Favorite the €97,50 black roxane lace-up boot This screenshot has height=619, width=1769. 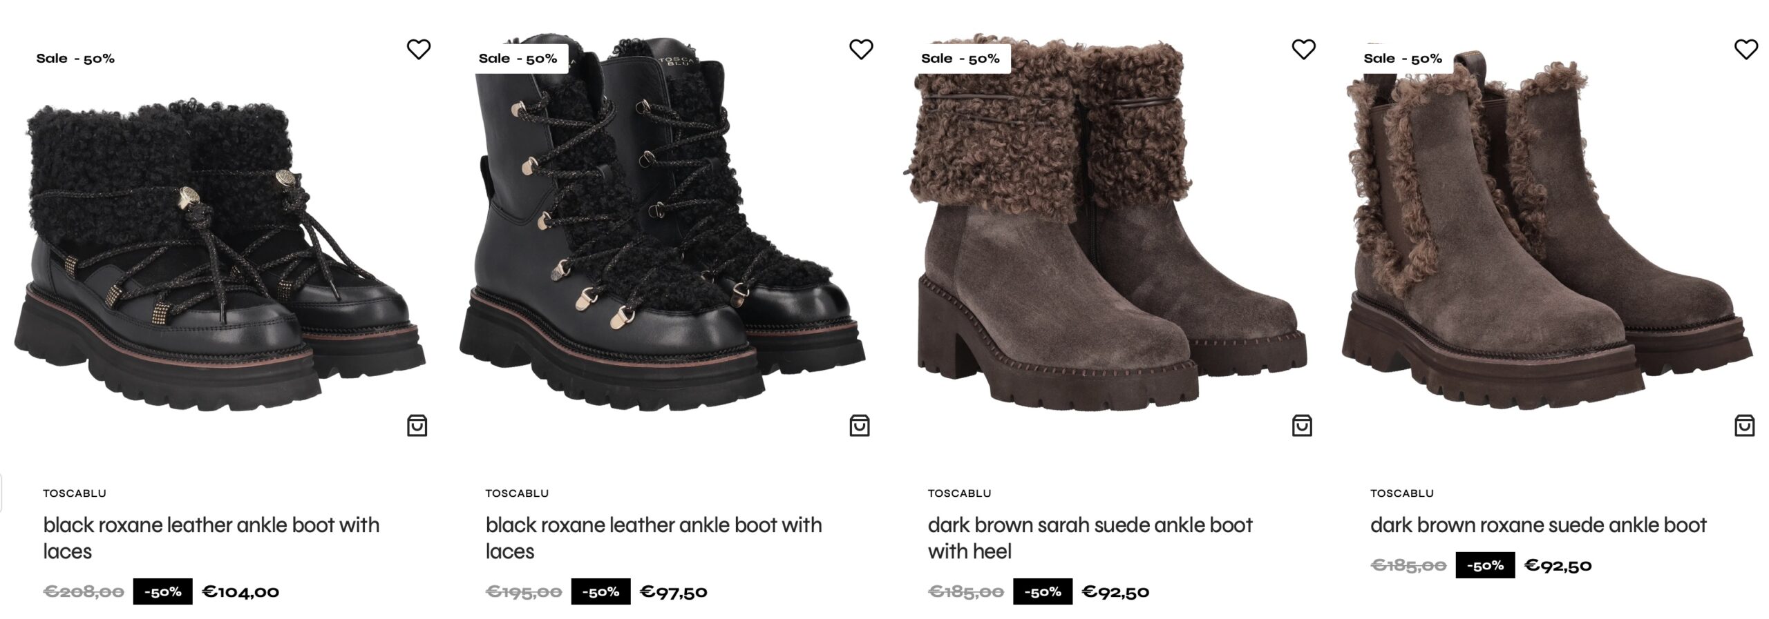(x=860, y=50)
